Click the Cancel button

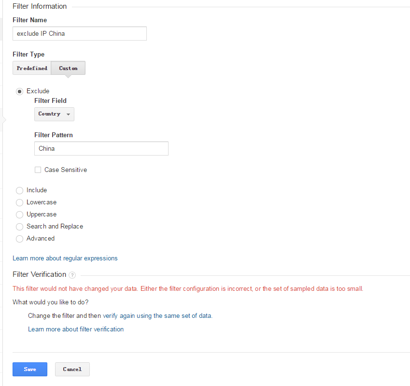click(72, 369)
